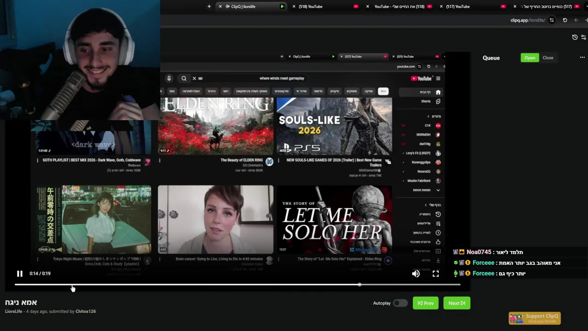Close the queue with the Close button
Viewport: 588px width, 331px height.
point(548,57)
